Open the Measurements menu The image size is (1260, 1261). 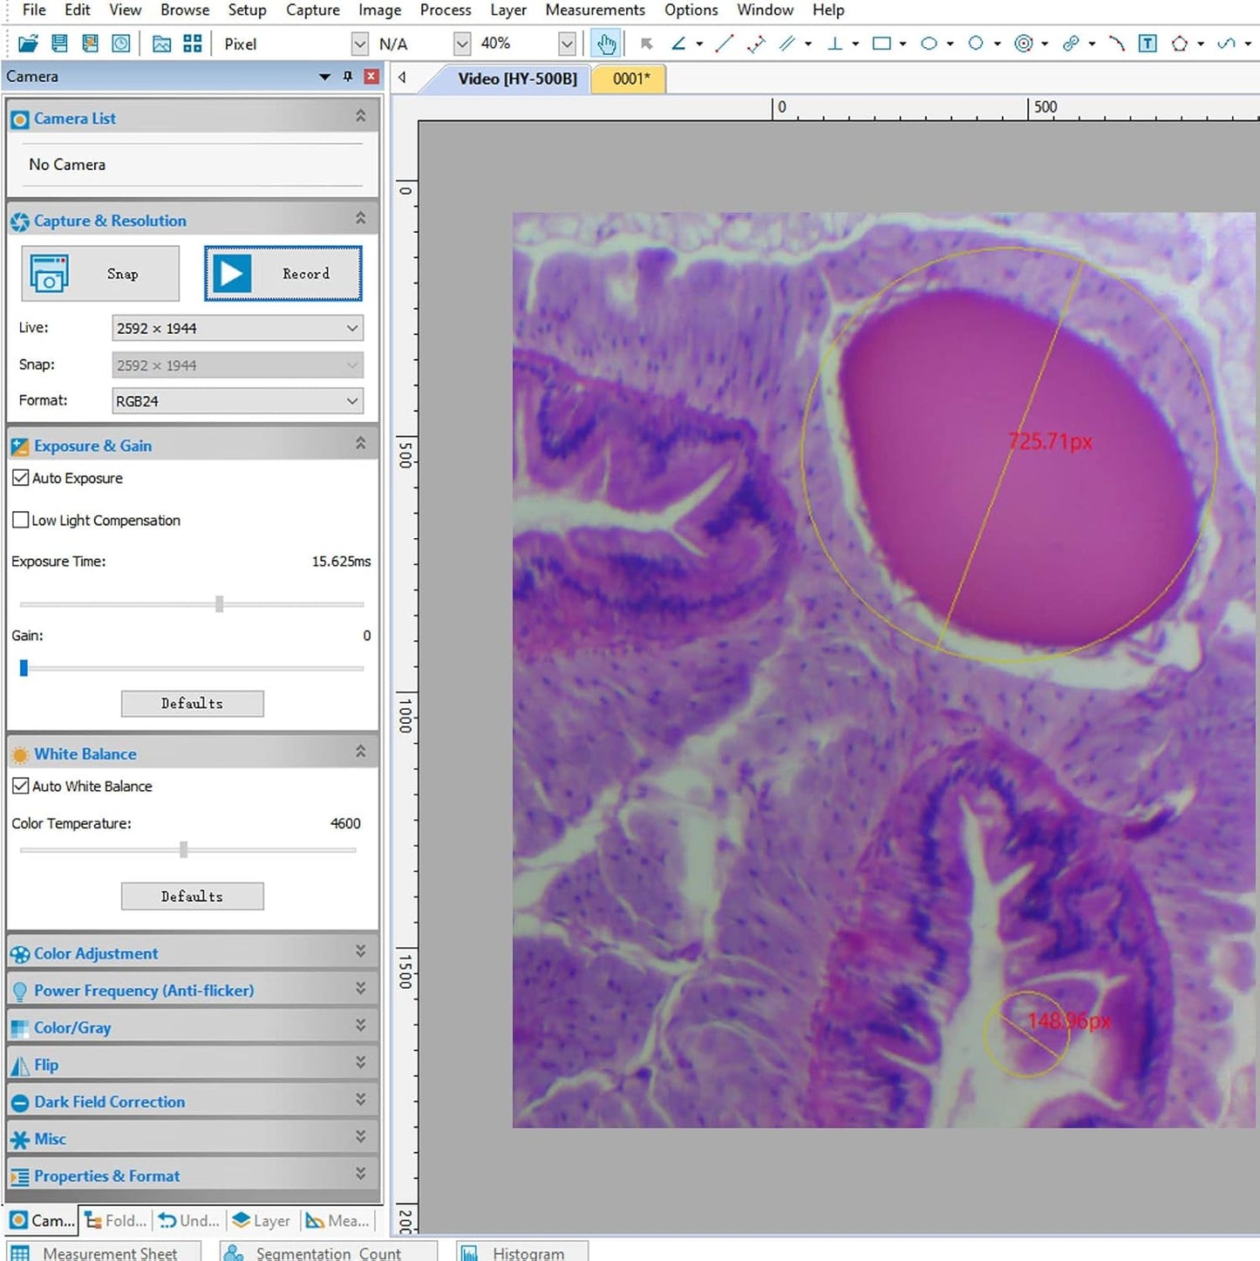coord(595,10)
